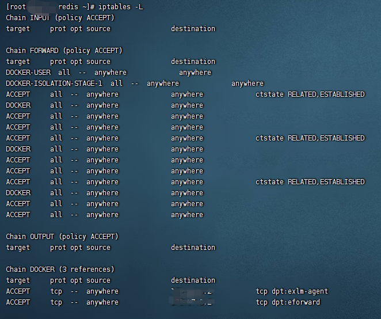
Task: Click the tcp dpt:exlm-agent rule text
Action: (x=292, y=291)
